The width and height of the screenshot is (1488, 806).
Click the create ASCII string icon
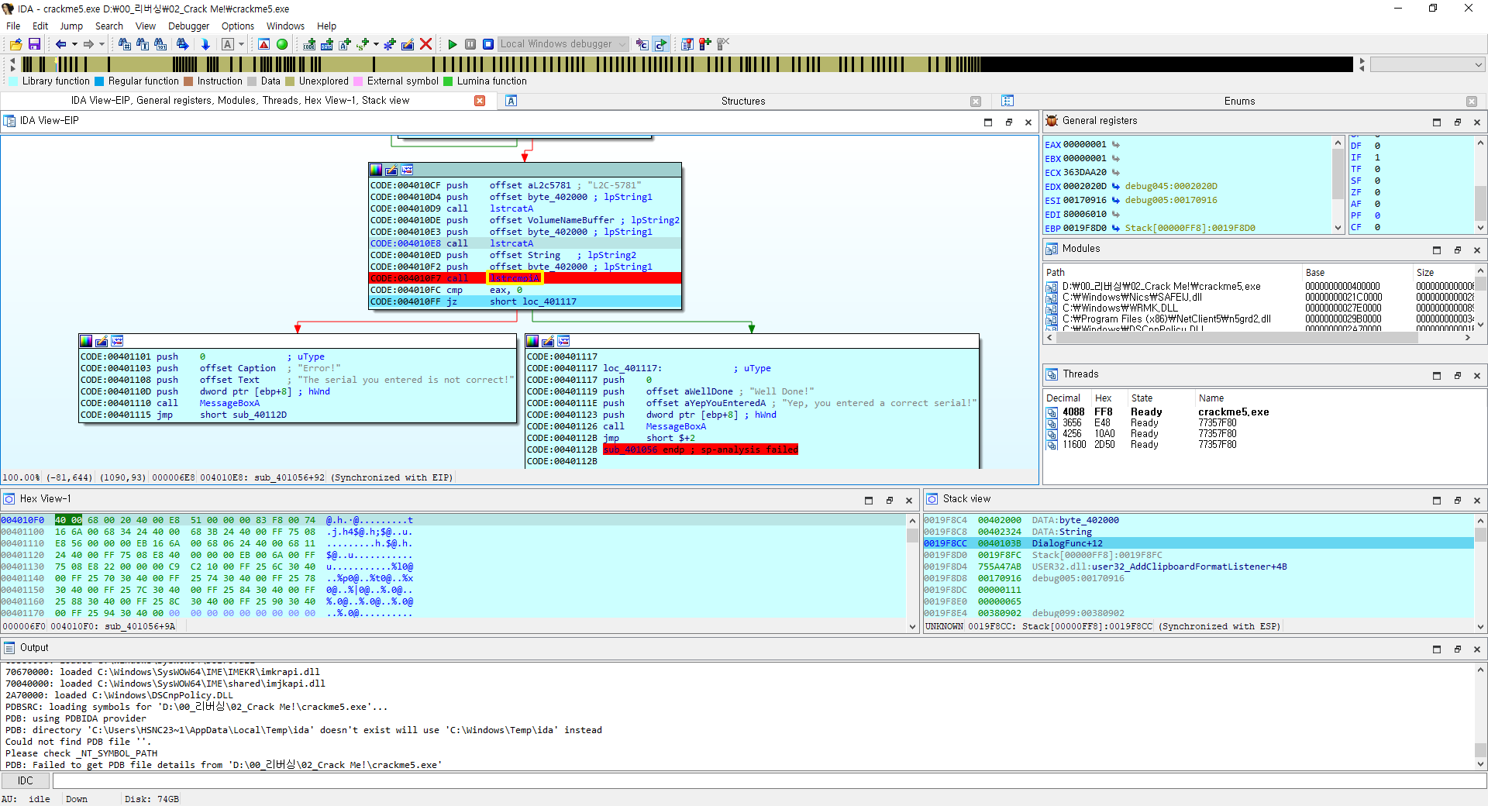(x=345, y=44)
